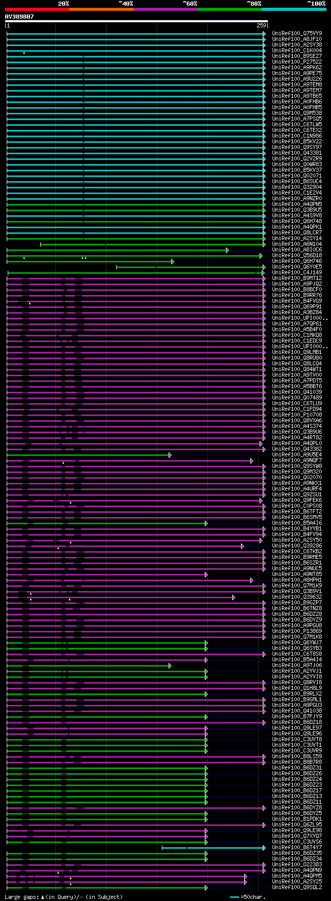
Task: Click the purple ~60% identity legend segment
Action: pos(165,9)
